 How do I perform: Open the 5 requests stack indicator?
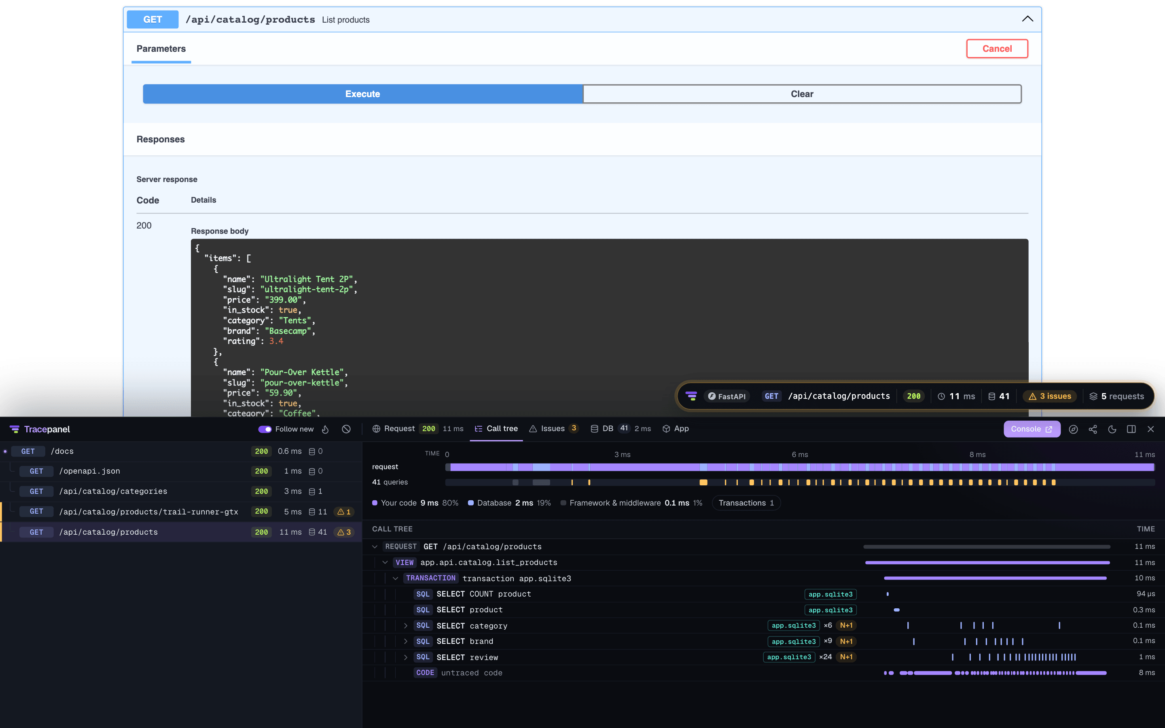(1116, 396)
